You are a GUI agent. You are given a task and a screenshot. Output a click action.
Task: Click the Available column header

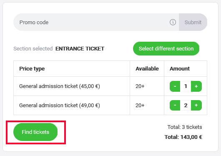point(147,69)
